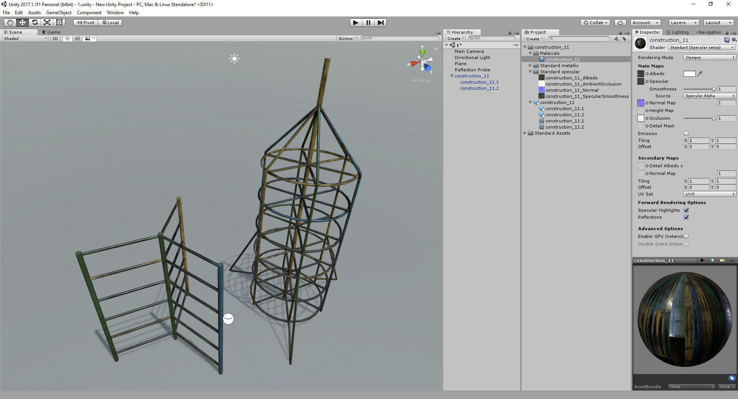Uncheck Specular Highlights checkbox

686,210
